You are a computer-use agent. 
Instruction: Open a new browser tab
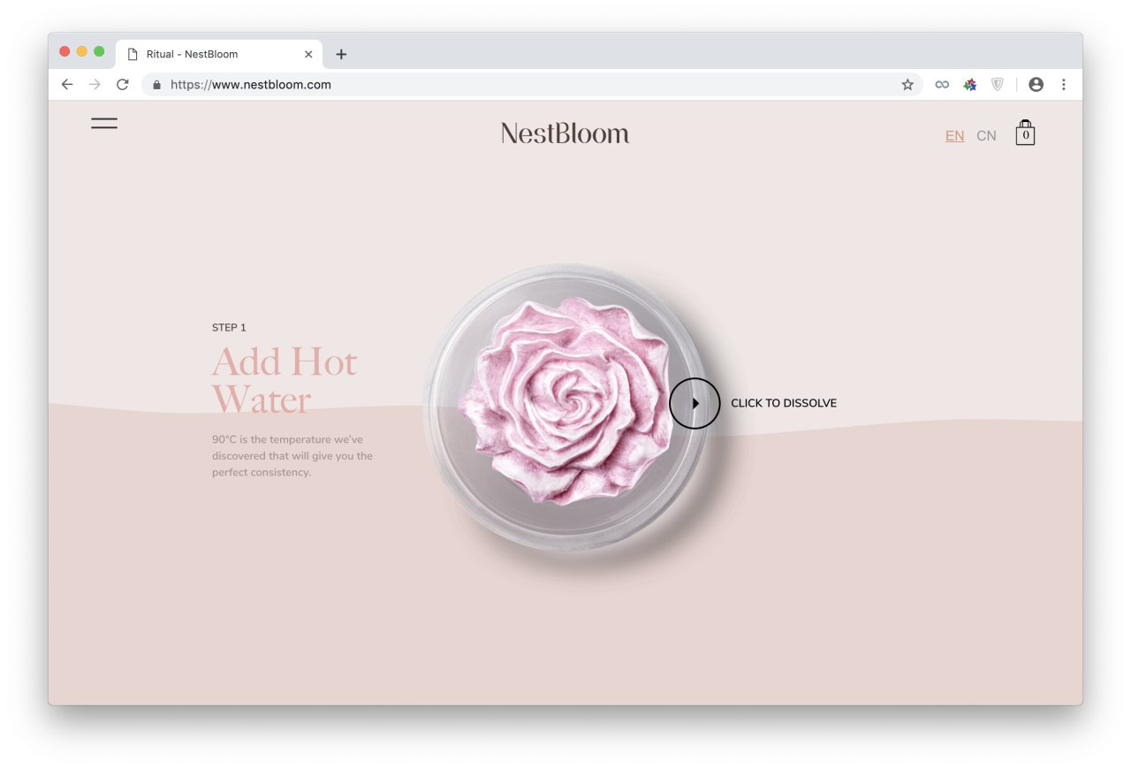(341, 55)
